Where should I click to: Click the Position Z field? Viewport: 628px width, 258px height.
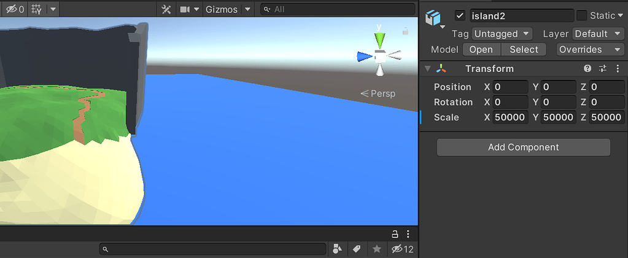pos(607,87)
